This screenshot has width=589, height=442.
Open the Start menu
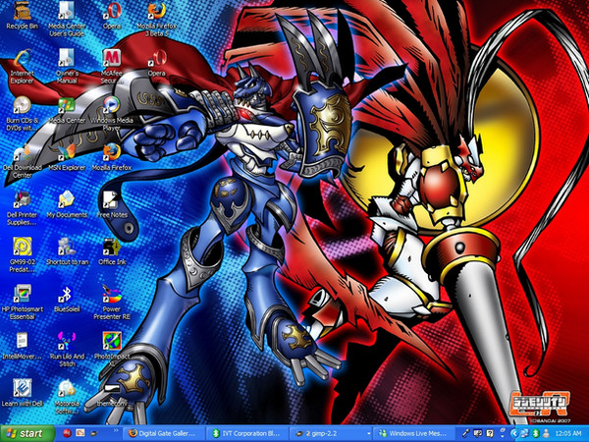pyautogui.click(x=27, y=434)
